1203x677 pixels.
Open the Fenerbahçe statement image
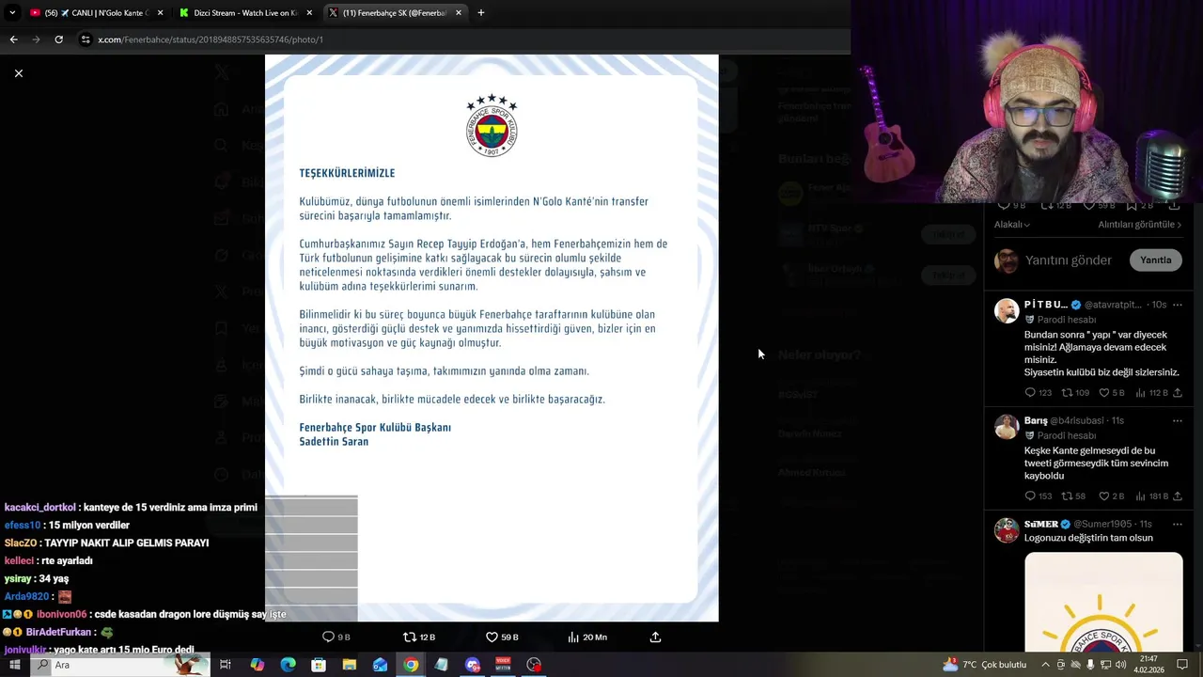tap(492, 338)
